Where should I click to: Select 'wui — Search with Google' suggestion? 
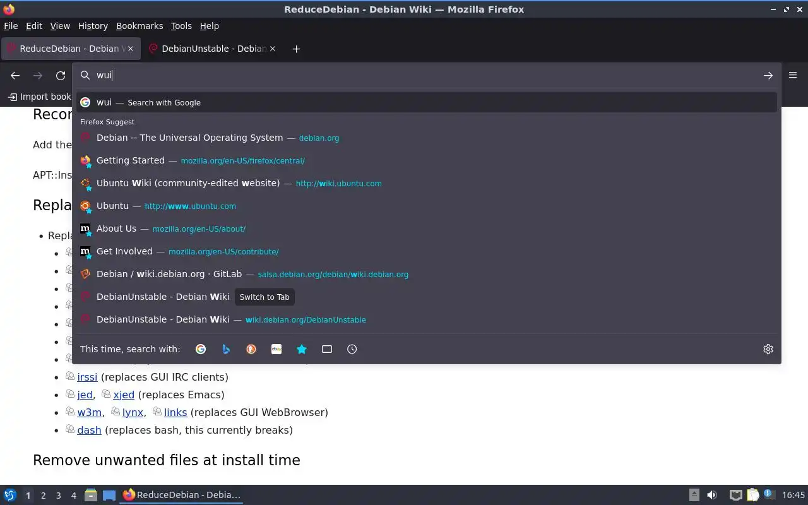click(x=427, y=102)
